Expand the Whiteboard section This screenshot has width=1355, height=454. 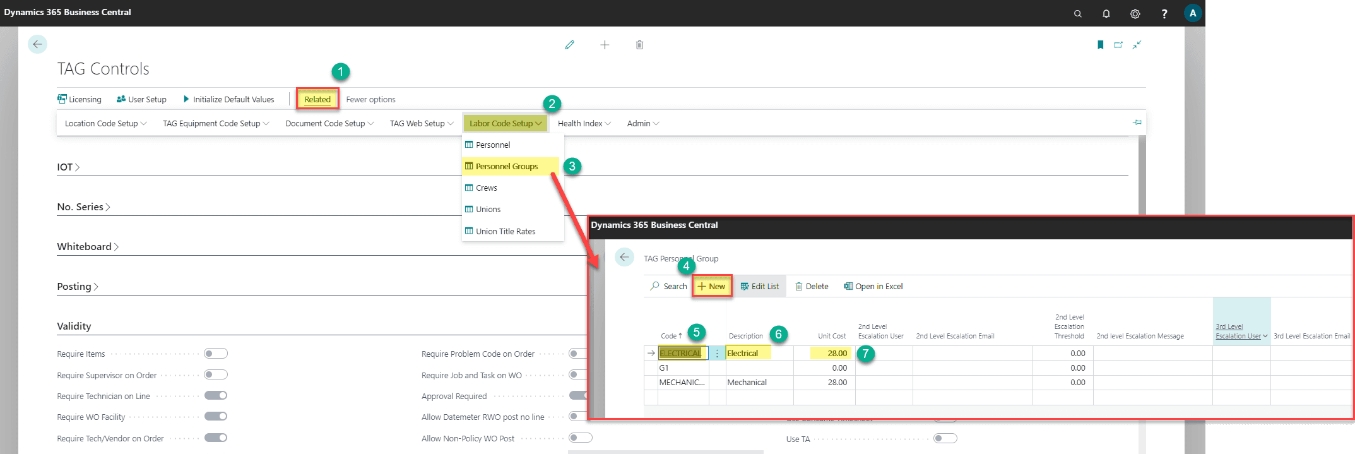pos(88,247)
